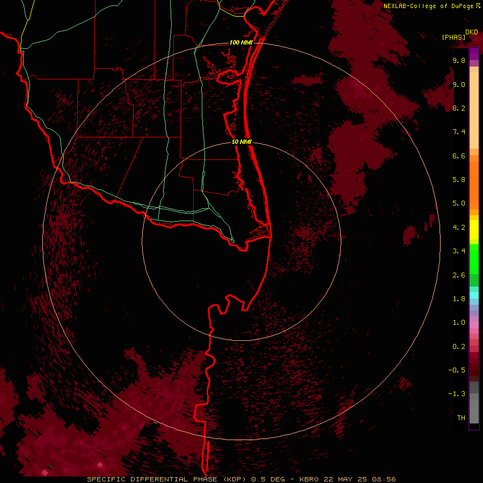Viewport: 483px width, 483px height.
Task: Click the 9.8 value on the color scale
Action: point(459,60)
